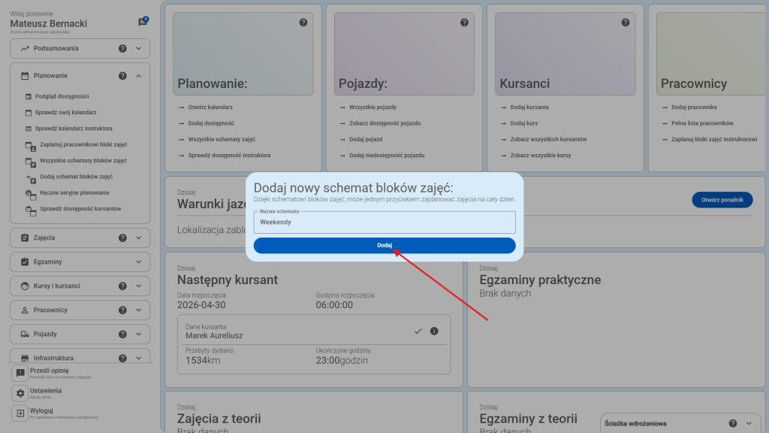This screenshot has width=769, height=433.
Task: Click the help icon in the Kursanci card
Action: (x=625, y=23)
